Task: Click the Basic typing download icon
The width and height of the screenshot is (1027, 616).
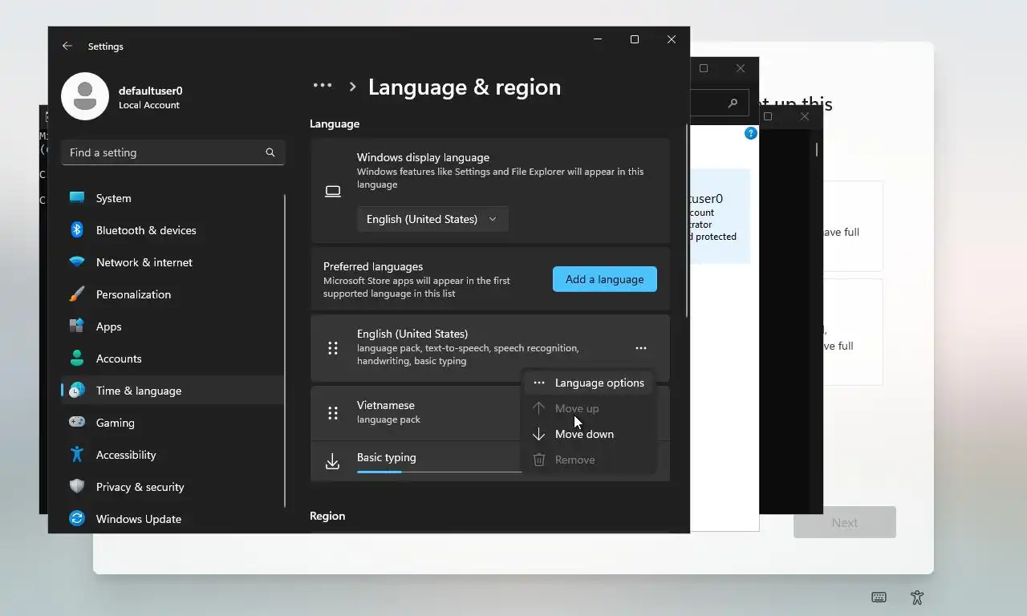Action: pyautogui.click(x=332, y=462)
